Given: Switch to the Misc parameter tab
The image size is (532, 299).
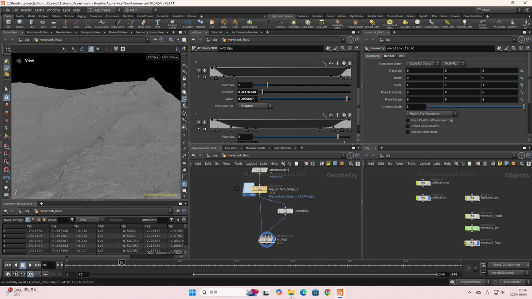Looking at the screenshot, I should [x=401, y=56].
